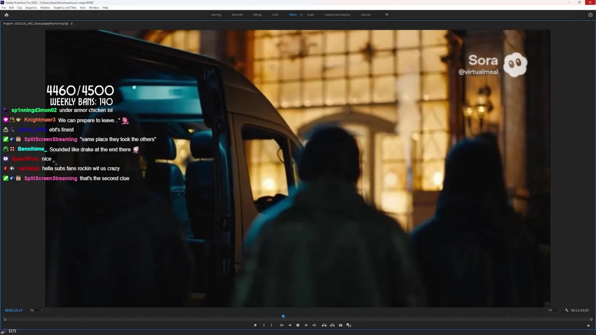Open the Window menu
This screenshot has width=596, height=335.
[94, 7]
